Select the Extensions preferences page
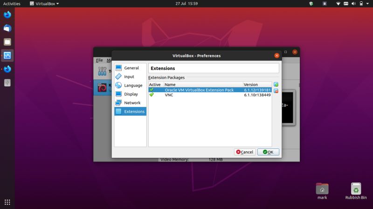Image resolution: width=373 pixels, height=209 pixels. point(130,111)
